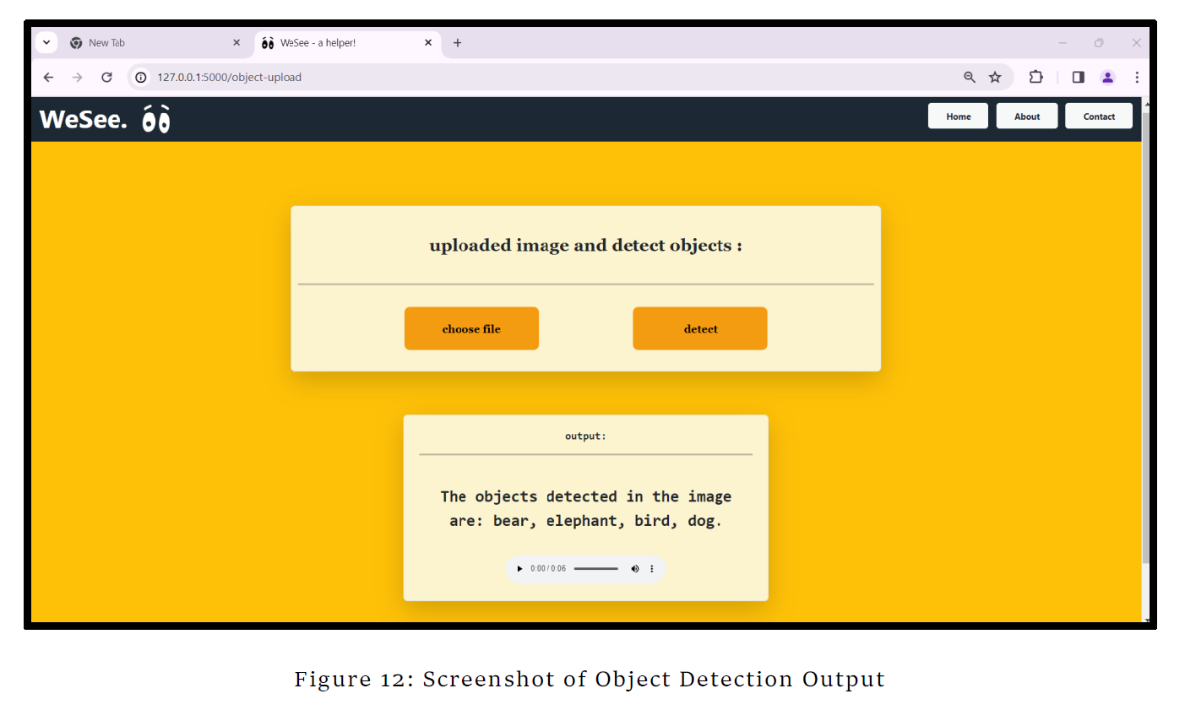
Task: Click the side panel icon near the avatar
Action: tap(1078, 77)
